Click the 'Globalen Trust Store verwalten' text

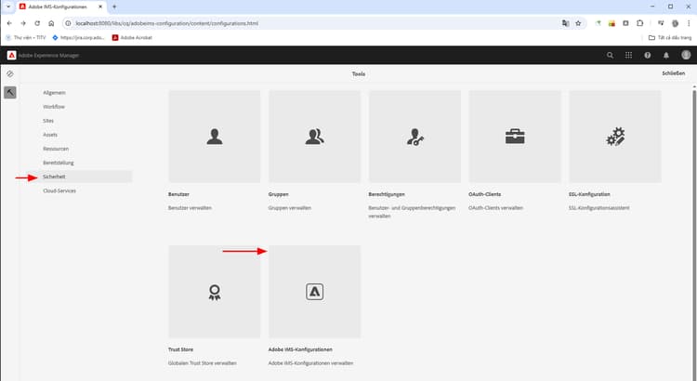[203, 362]
